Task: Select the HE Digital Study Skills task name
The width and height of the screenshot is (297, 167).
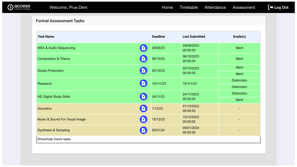Action: coord(54,96)
